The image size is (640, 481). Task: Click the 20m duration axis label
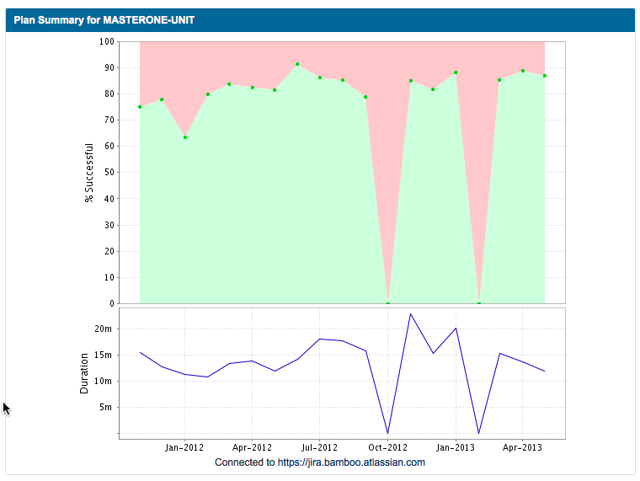click(x=103, y=329)
